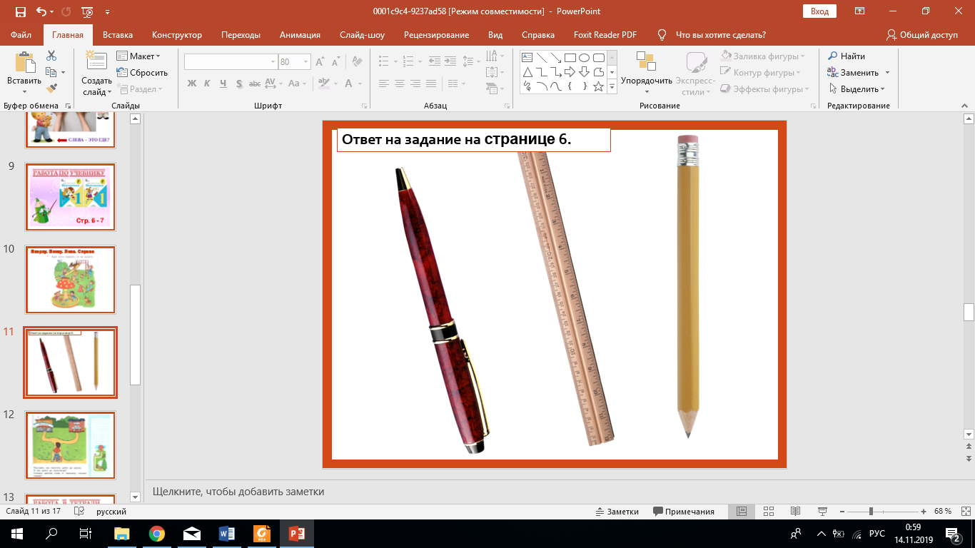Select the freeform scribble shape
Image resolution: width=975 pixels, height=548 pixels.
(527, 86)
